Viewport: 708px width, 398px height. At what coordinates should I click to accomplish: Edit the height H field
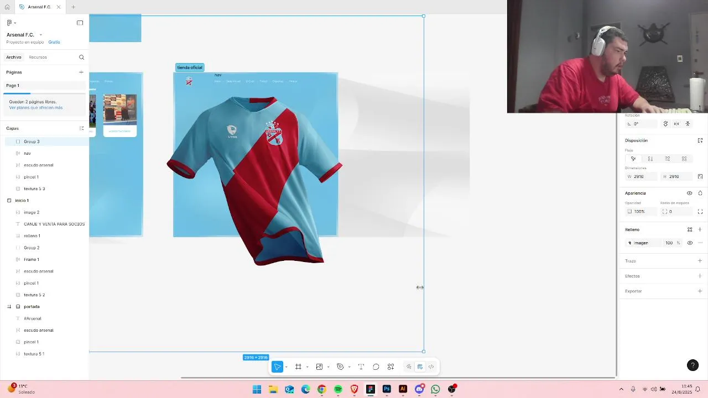(x=676, y=176)
